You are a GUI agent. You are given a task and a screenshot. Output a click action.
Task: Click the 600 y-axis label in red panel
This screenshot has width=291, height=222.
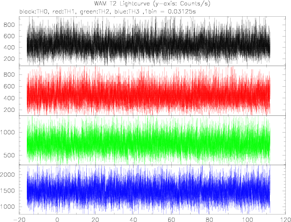tap(9, 86)
